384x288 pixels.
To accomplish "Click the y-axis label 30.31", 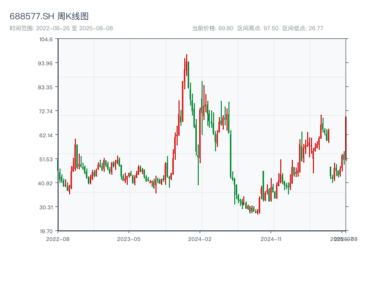I will [46, 207].
